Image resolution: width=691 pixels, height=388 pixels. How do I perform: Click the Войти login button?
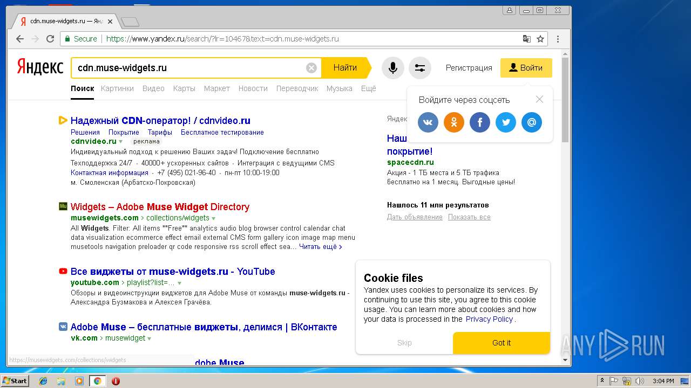[x=526, y=68]
